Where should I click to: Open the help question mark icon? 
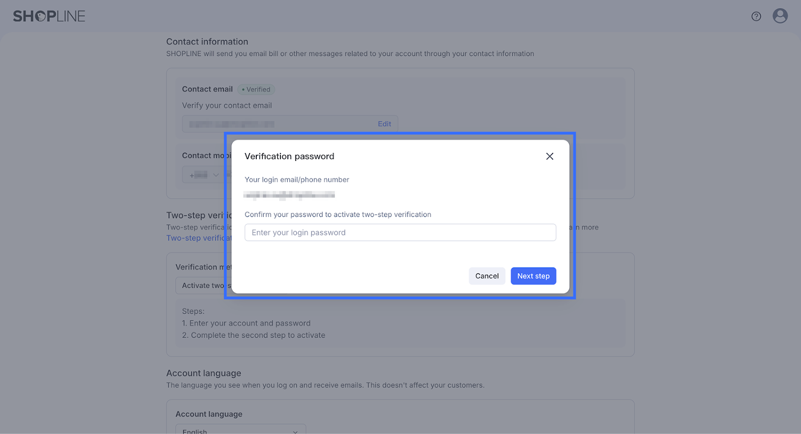[756, 16]
